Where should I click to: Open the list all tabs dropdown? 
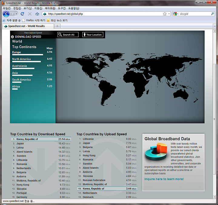[x=215, y=26]
